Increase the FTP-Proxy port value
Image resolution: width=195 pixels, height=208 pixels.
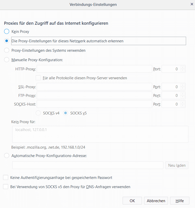click(x=183, y=94)
